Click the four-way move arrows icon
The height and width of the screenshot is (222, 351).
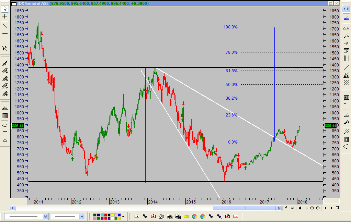pos(306,208)
